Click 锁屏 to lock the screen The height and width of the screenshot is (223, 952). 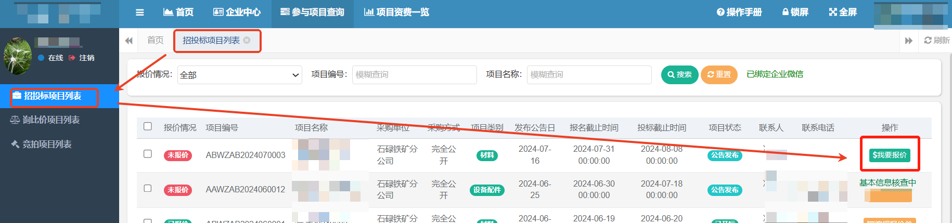click(x=795, y=12)
